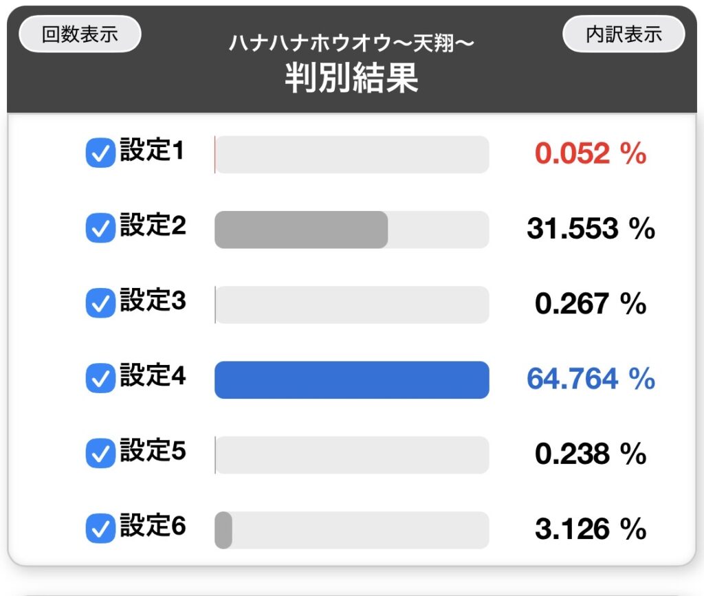704x596 pixels.
Task: Click the red 0.052 % value
Action: click(591, 155)
